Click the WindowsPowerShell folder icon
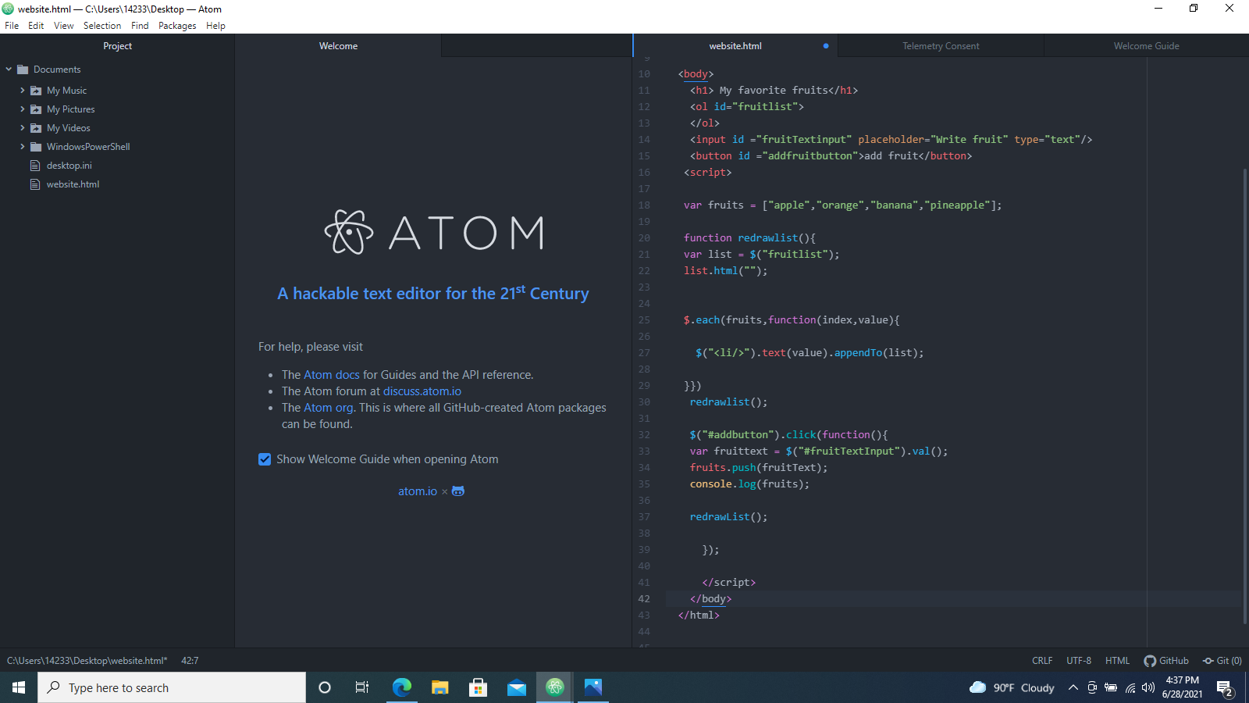 [36, 147]
